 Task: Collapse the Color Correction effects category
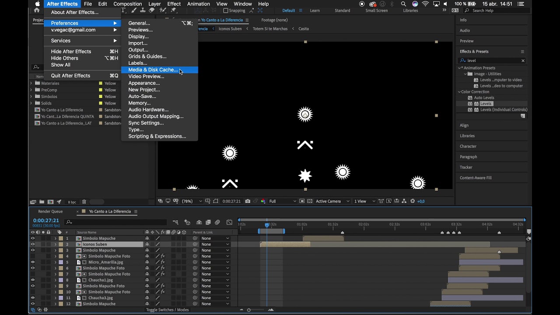[459, 92]
